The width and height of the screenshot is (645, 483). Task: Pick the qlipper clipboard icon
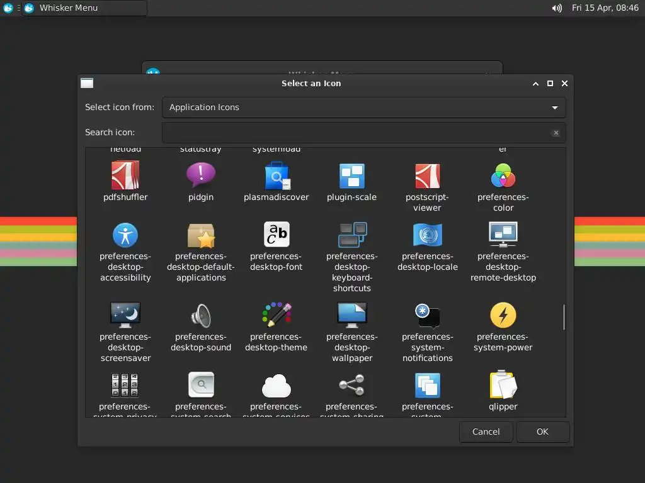(503, 384)
